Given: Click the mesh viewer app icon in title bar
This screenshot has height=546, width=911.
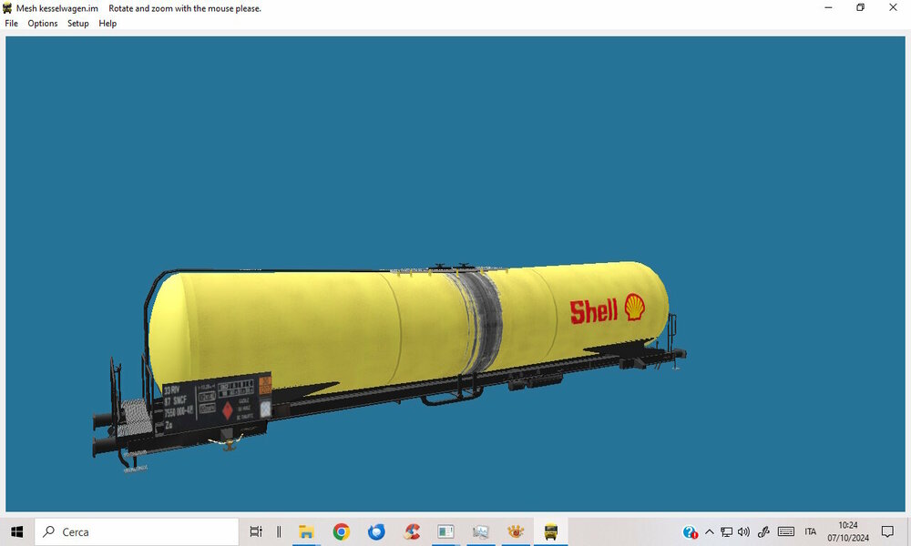Looking at the screenshot, I should tap(7, 8).
